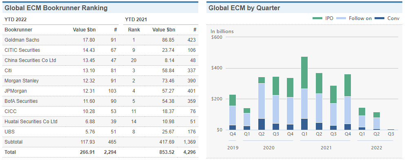This screenshot has width=406, height=162.
Task: Click the Global ECM Bookrunner Ranking title
Action: coord(56,8)
